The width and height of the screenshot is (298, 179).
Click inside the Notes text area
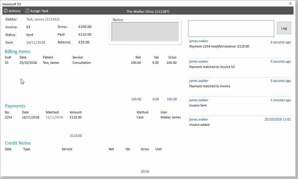click(145, 32)
